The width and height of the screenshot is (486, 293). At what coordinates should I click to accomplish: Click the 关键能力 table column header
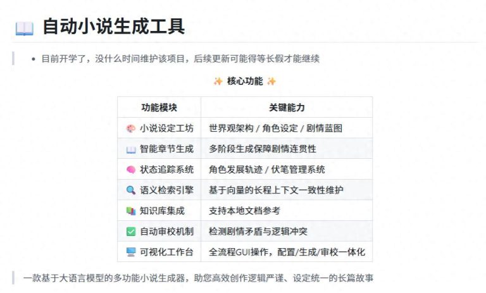click(x=287, y=108)
